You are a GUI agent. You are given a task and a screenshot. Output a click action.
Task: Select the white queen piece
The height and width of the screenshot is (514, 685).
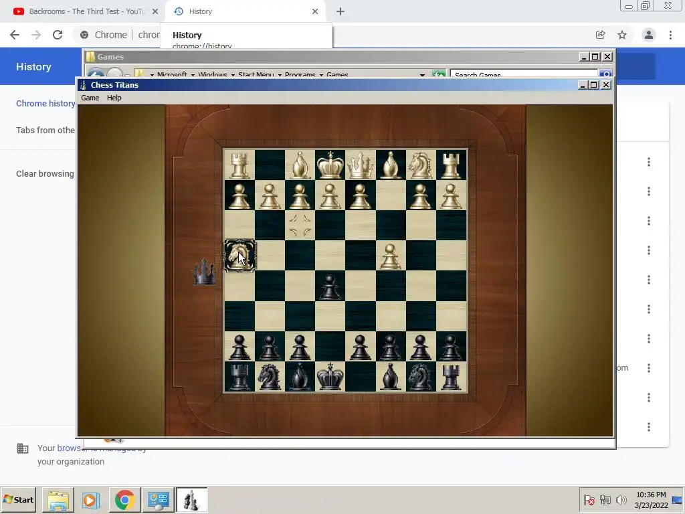click(360, 165)
